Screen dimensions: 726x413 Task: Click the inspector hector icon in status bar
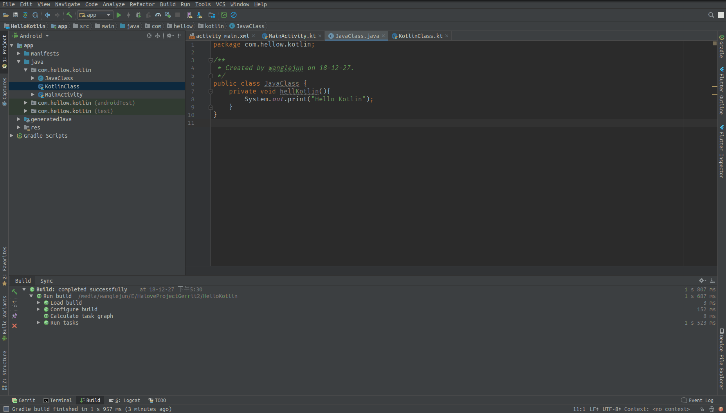712,409
